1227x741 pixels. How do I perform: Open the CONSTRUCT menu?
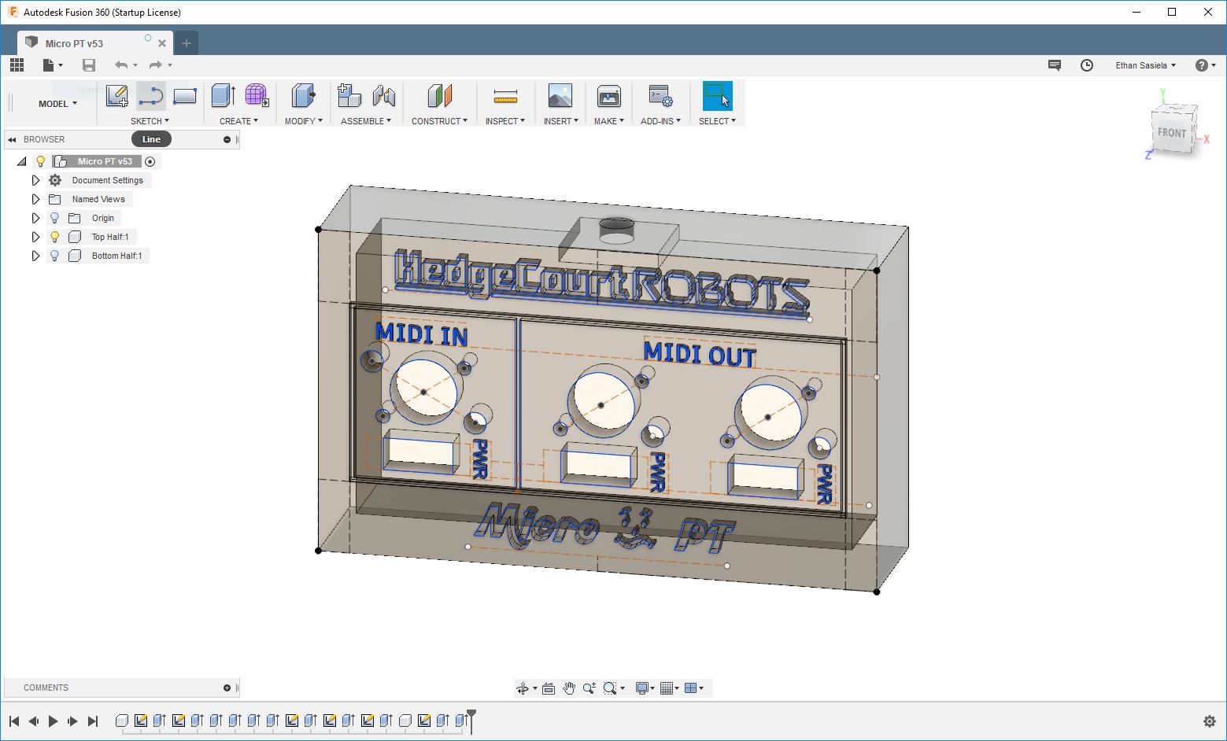(439, 121)
